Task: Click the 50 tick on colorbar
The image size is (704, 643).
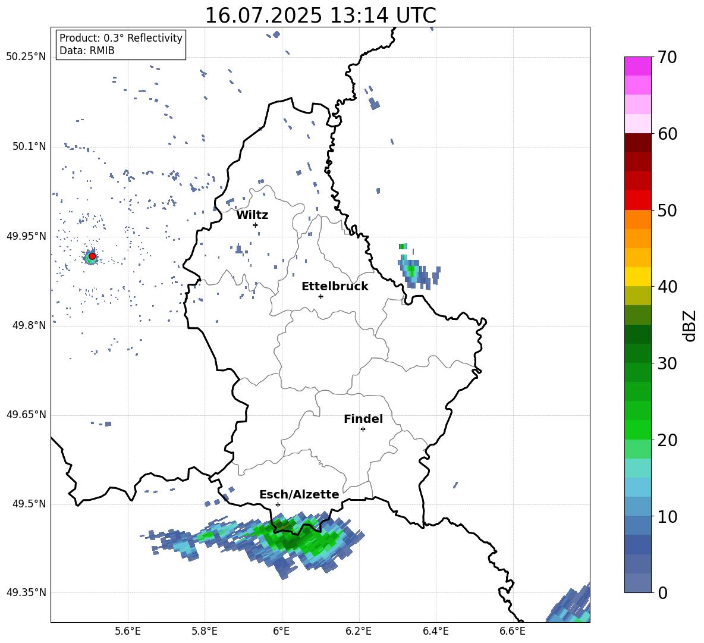Action: click(x=667, y=211)
